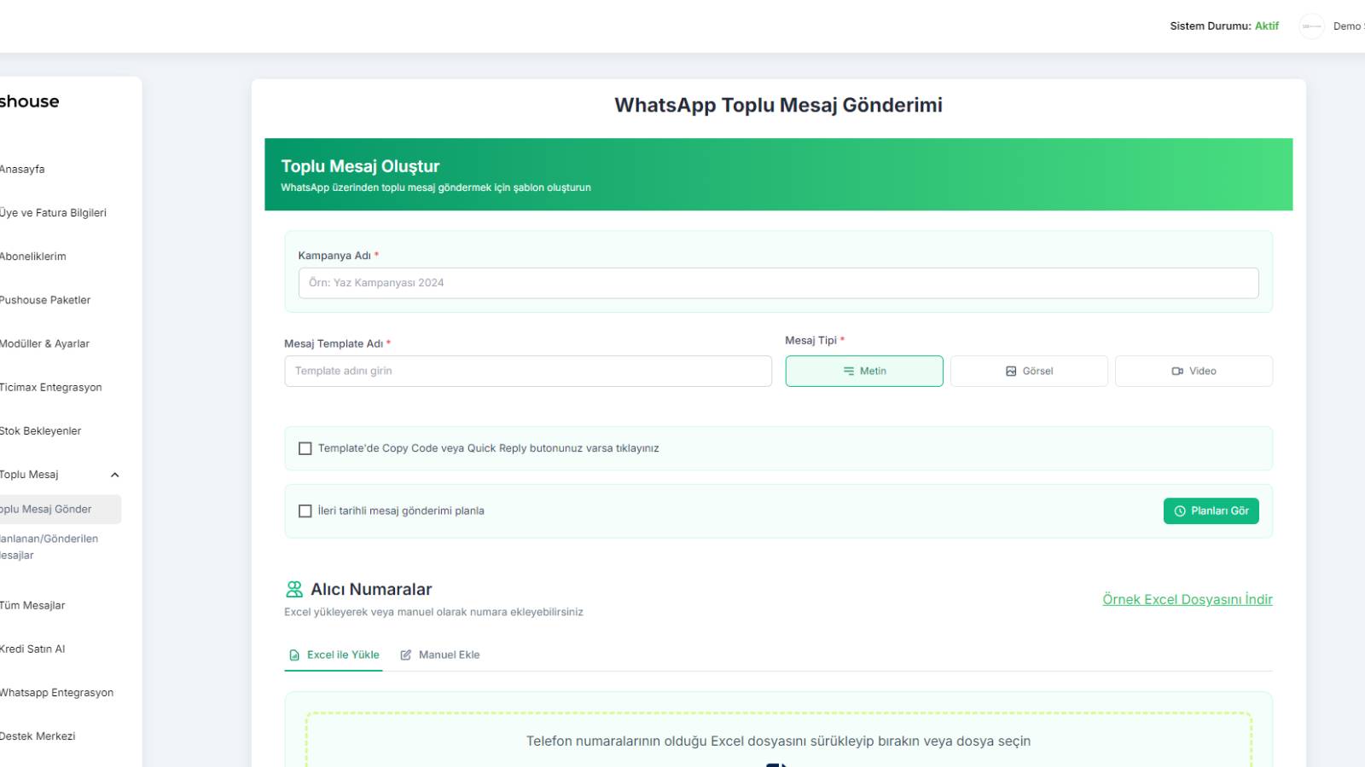Screen dimensions: 1365x767
Task: Open Whatsapp Entegrasyon menu item
Action: point(56,692)
